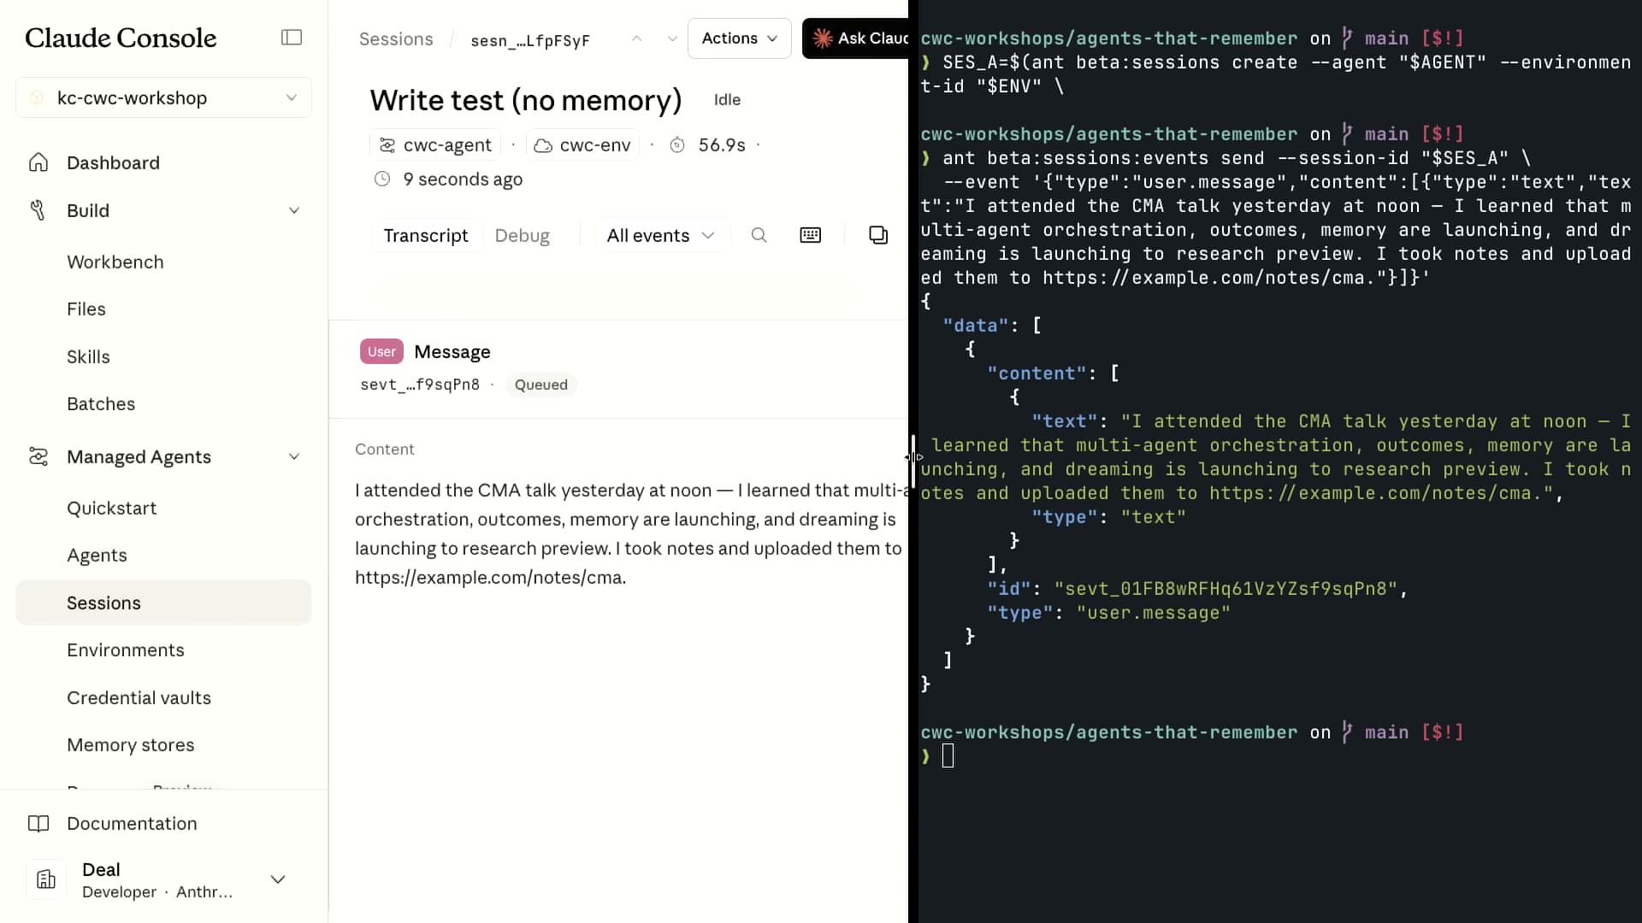Go to next session with down arrow

click(x=672, y=38)
